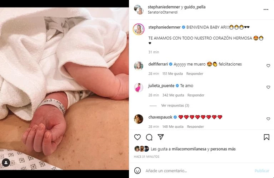Open SanatorioOtamendi location link
Viewport: 274px width, 178px height.
(x=163, y=12)
